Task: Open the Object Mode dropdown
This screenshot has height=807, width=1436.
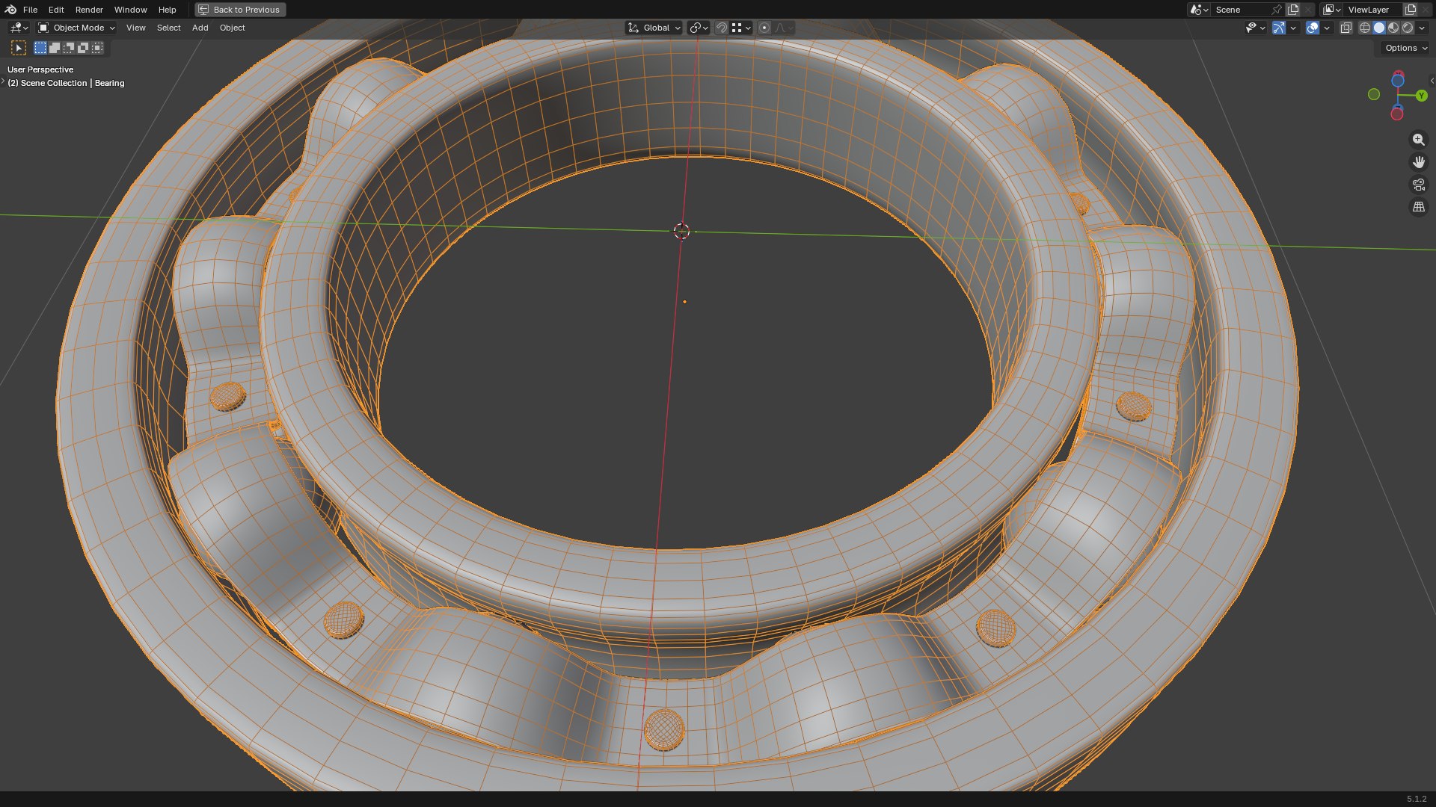Action: [x=76, y=28]
